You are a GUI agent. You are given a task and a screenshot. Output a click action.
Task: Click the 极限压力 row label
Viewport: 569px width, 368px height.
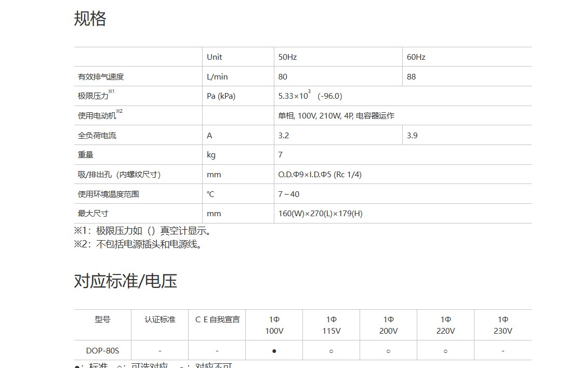94,96
